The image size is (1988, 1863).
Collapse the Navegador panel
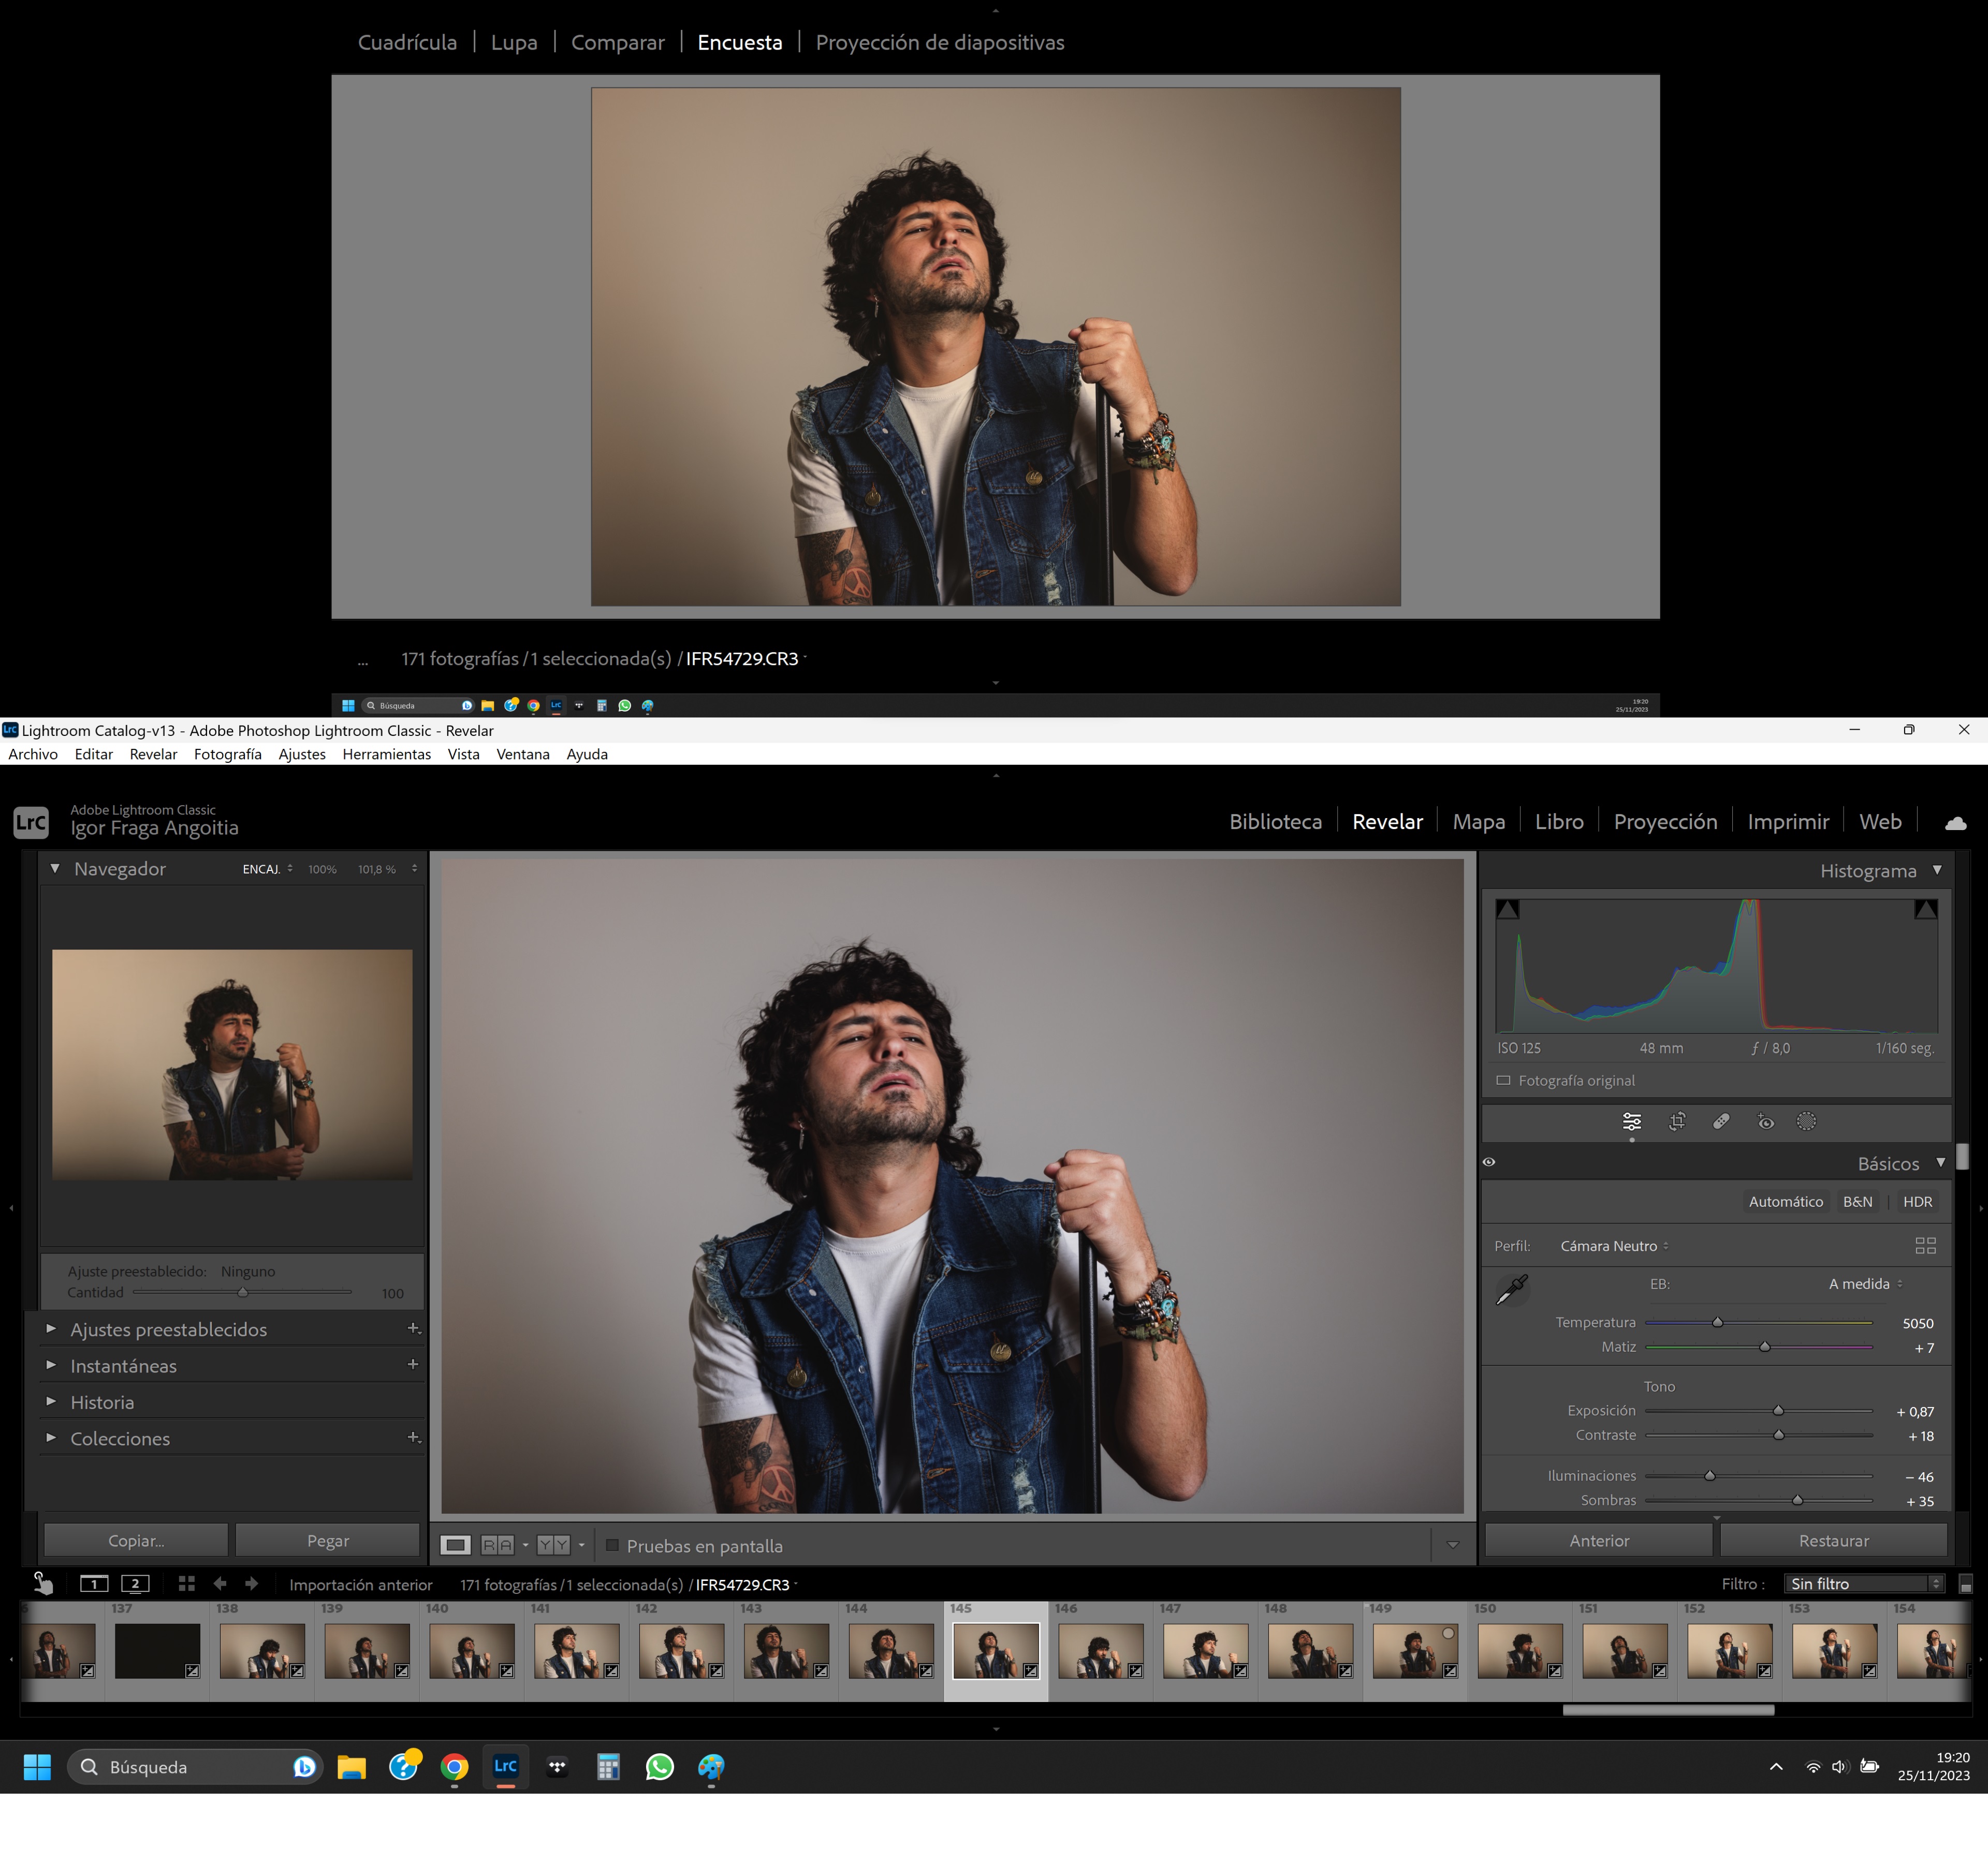(56, 868)
